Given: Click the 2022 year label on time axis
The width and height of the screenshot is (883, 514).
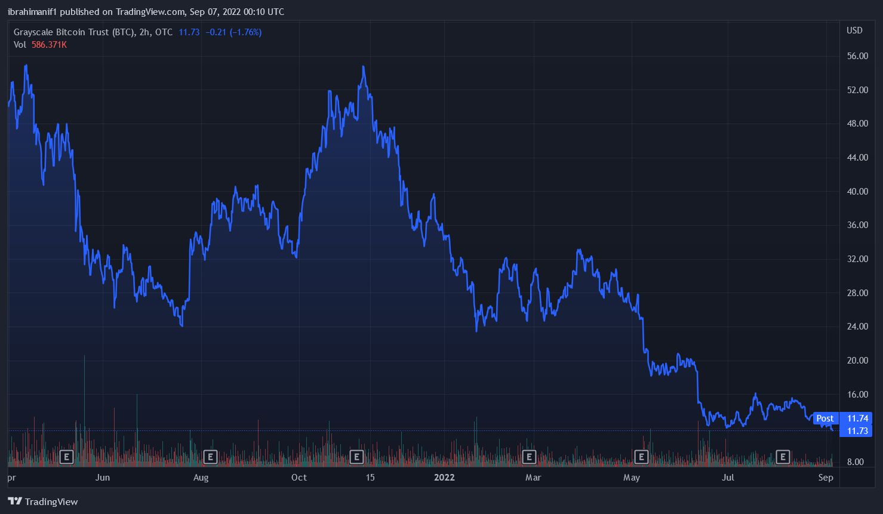Looking at the screenshot, I should 444,478.
